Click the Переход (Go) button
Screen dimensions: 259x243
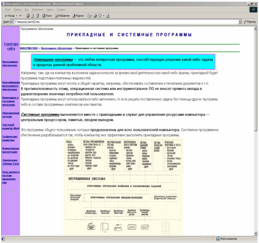click(x=249, y=21)
